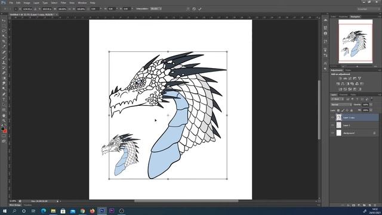Image resolution: width=382 pixels, height=215 pixels.
Task: Select the Zoom tool
Action: 4,121
